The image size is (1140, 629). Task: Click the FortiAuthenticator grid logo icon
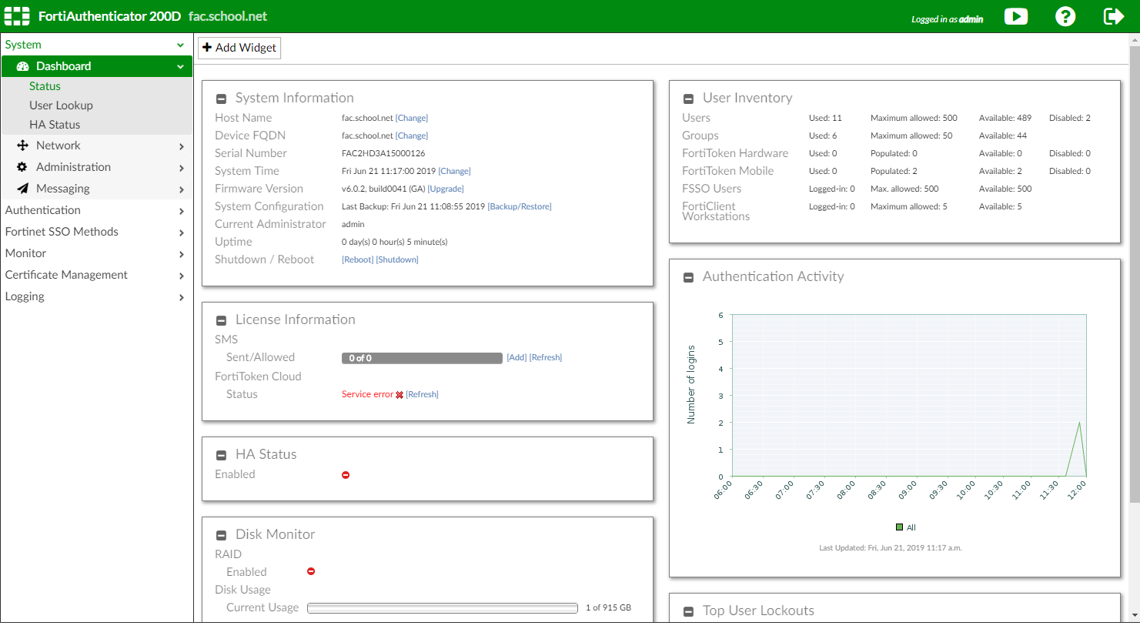17,16
